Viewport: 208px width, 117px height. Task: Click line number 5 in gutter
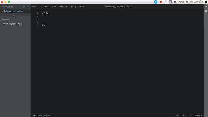point(37,25)
